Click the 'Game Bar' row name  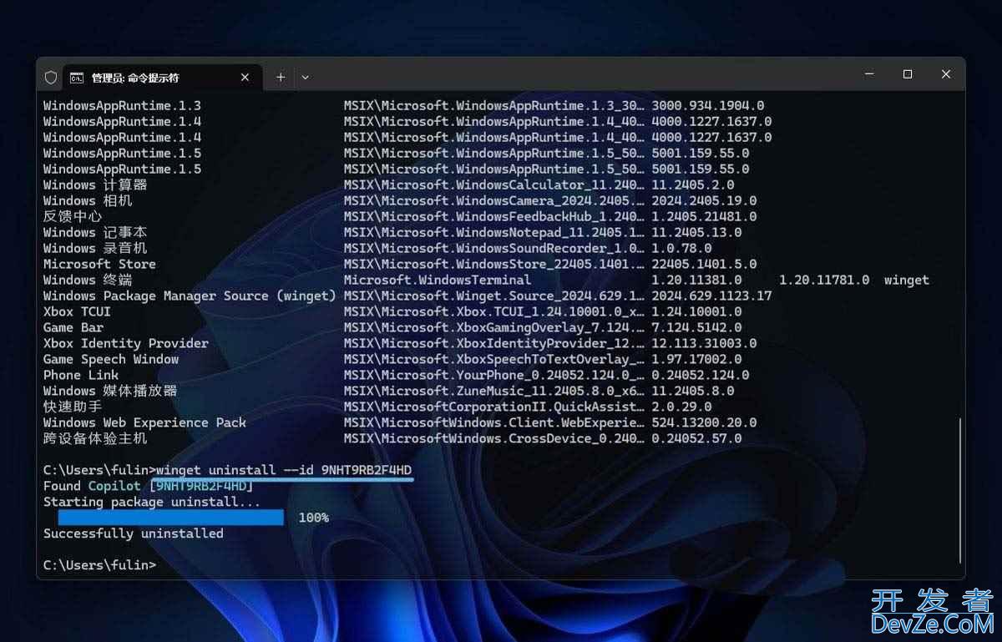point(73,327)
